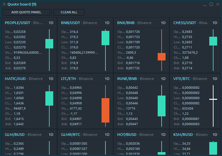
Task: Click the green candlestick in RUNE/BNB panel
Action: (162, 106)
